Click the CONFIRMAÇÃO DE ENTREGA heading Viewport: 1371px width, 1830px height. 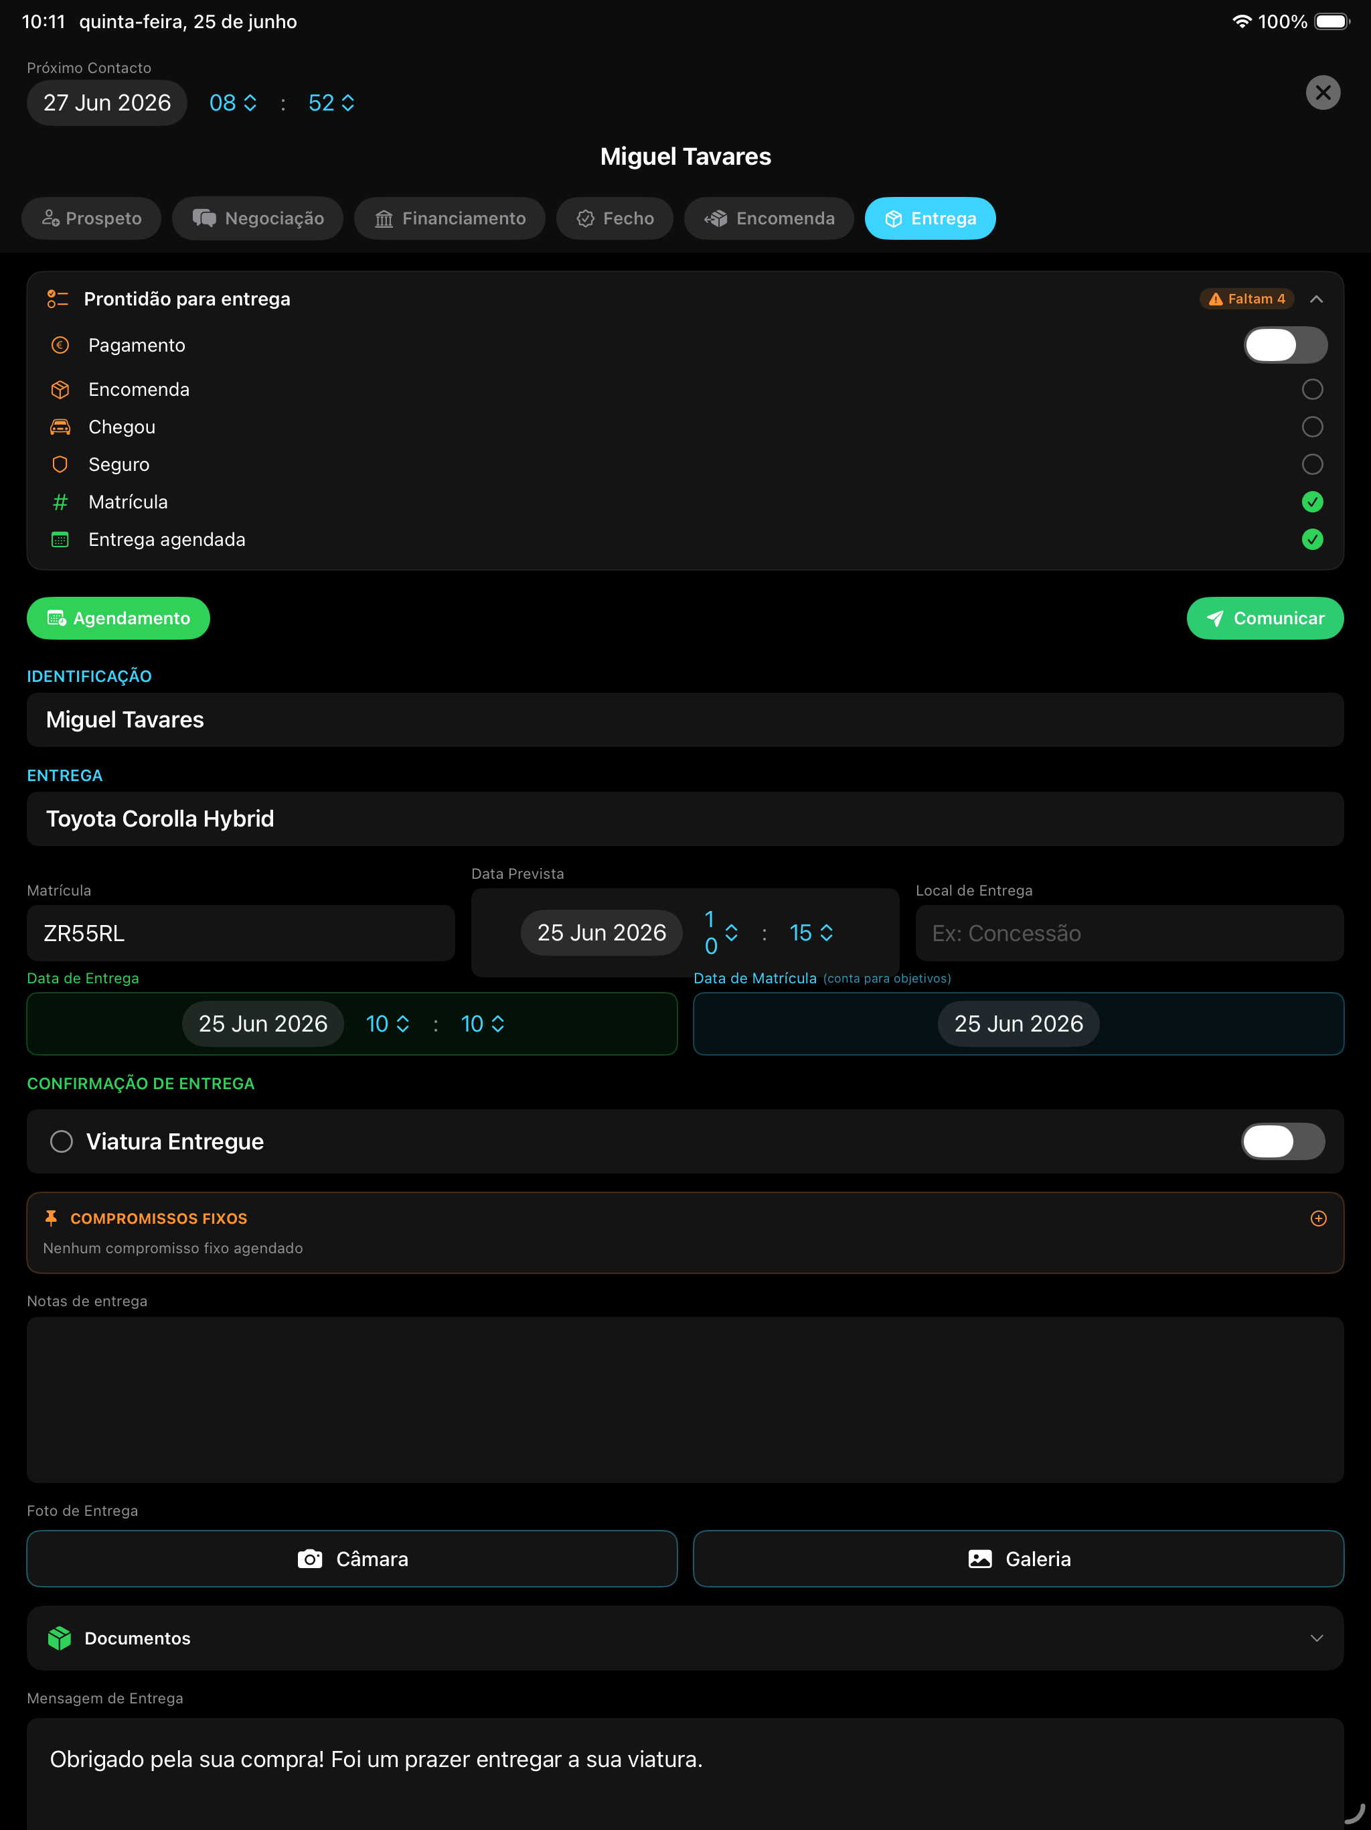pos(141,1084)
